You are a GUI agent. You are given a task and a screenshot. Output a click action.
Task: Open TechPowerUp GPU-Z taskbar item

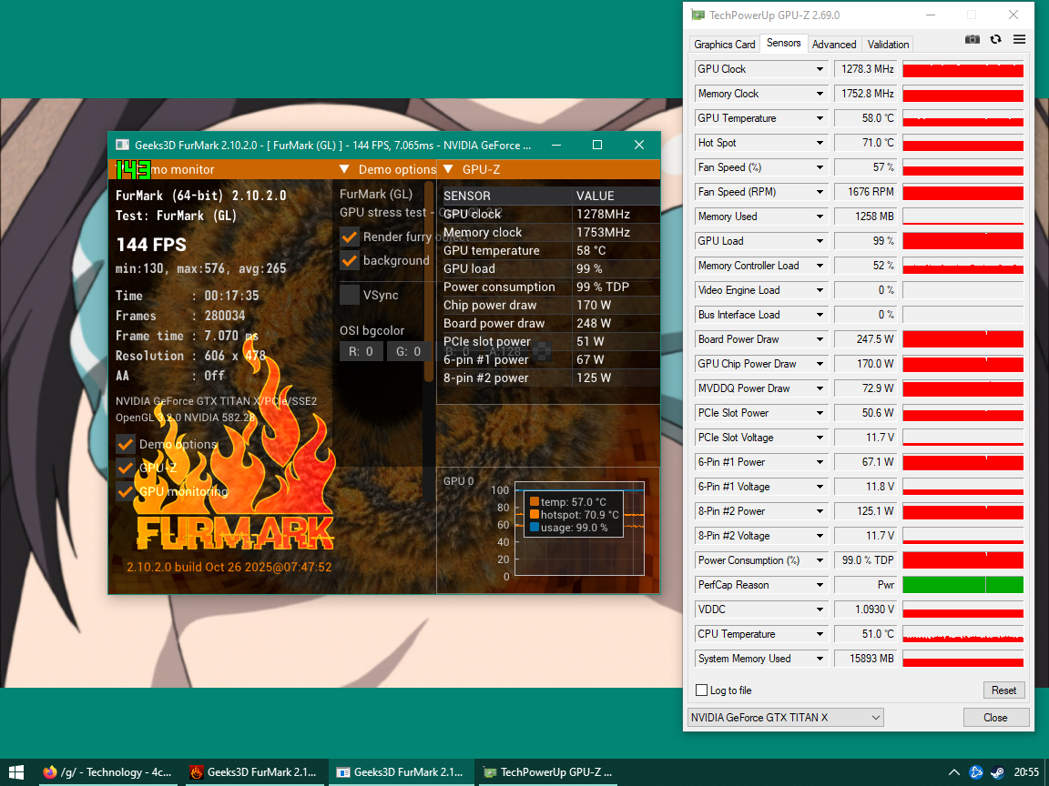[x=548, y=772]
